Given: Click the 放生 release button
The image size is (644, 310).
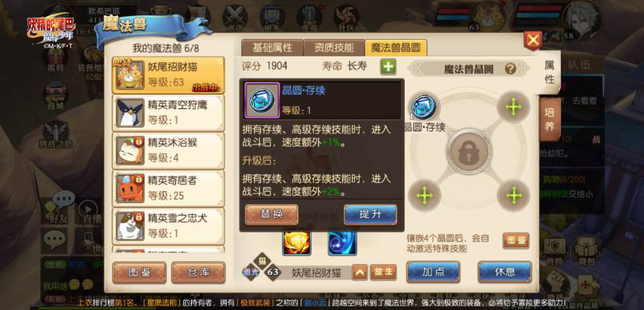Looking at the screenshot, I should [x=383, y=272].
